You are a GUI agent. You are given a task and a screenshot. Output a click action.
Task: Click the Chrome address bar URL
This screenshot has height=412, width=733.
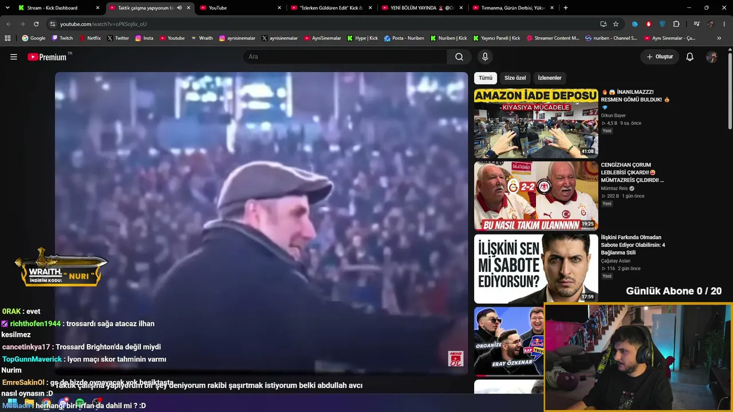click(103, 24)
